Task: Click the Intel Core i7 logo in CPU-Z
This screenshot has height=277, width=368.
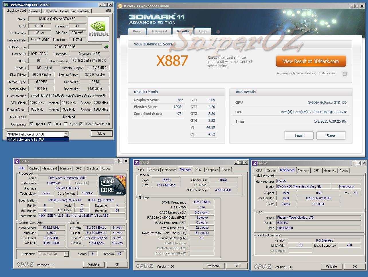Action: click(112, 185)
